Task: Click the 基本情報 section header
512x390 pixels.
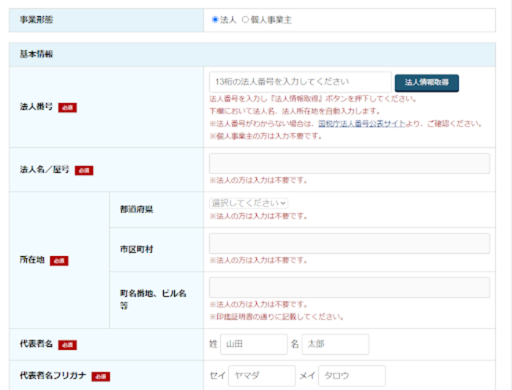Action: click(x=36, y=55)
